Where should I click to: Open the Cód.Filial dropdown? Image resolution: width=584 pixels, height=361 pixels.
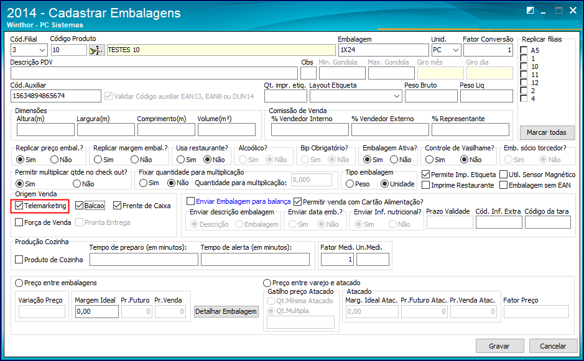42,50
